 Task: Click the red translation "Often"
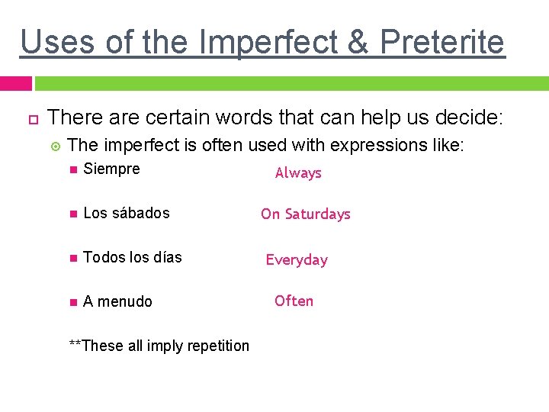click(294, 301)
